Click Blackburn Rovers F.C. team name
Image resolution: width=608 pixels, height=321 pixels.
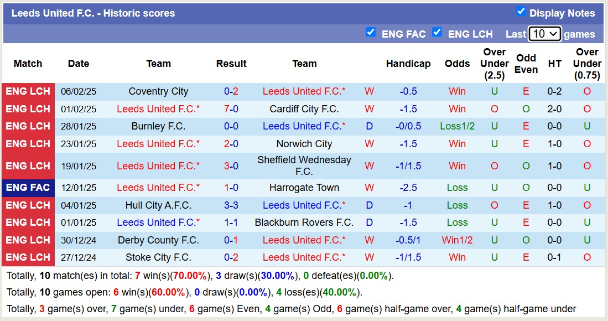coord(304,222)
